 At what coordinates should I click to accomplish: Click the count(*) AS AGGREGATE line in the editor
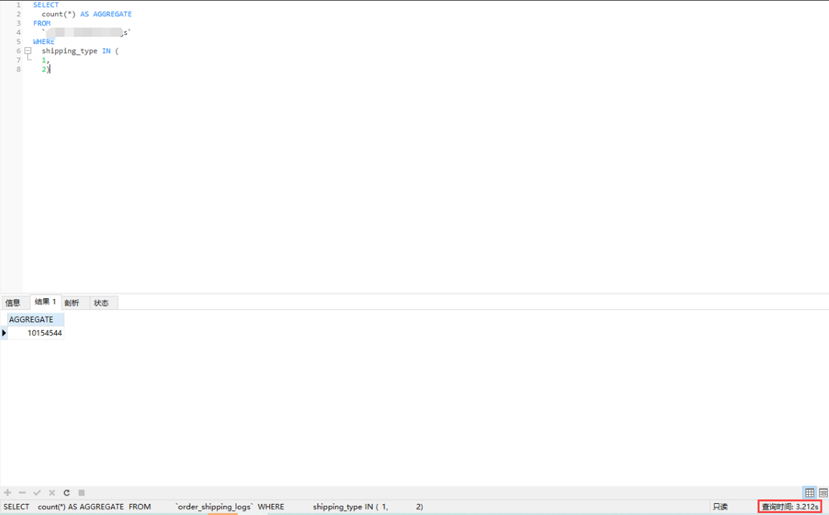(87, 14)
